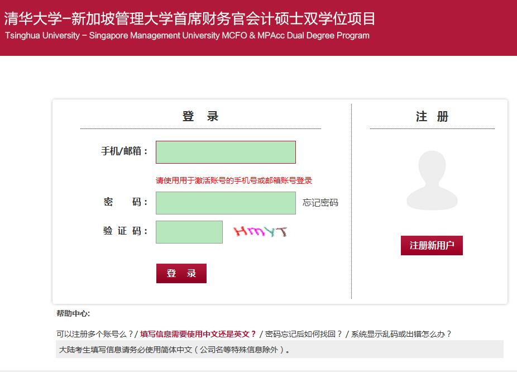Click the Tsinghua University English subtitle

click(x=187, y=36)
